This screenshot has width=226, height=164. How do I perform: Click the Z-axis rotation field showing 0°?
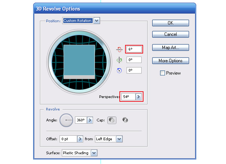pos(134,70)
